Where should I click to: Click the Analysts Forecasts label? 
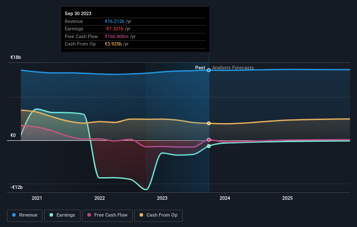coord(233,68)
